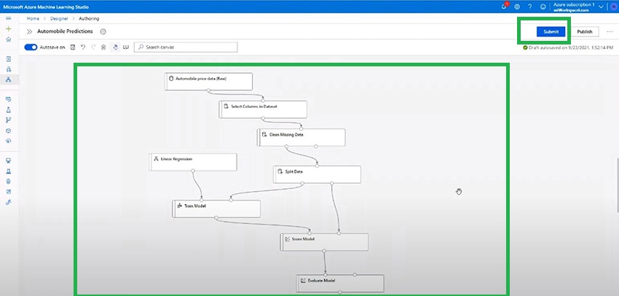Select the Score Model module
The height and width of the screenshot is (296, 619).
324,242
